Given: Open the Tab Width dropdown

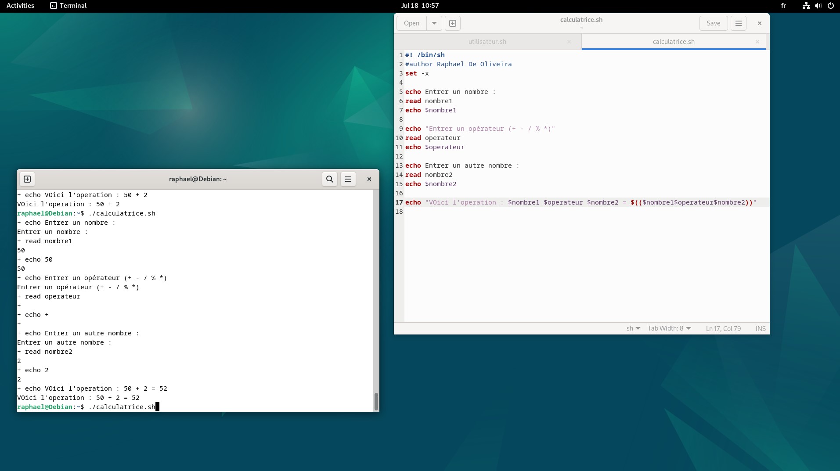Looking at the screenshot, I should point(669,329).
